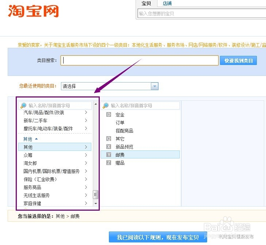Click category list scrollbar up arrow

pyautogui.click(x=96, y=104)
